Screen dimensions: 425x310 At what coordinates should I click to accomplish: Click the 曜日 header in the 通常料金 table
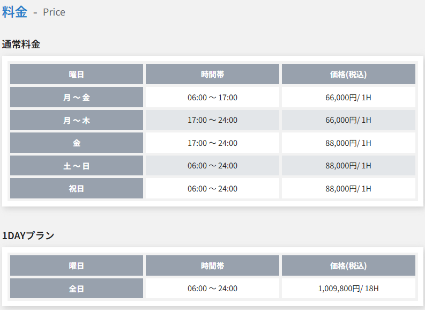77,74
